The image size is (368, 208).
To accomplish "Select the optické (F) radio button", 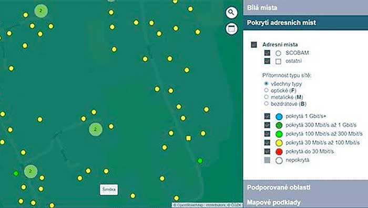I will click(266, 90).
